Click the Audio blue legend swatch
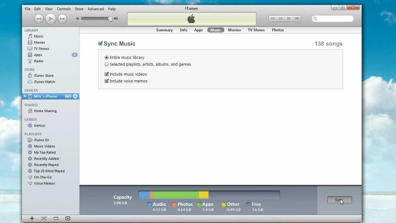This screenshot has width=396, height=223. tap(149, 204)
